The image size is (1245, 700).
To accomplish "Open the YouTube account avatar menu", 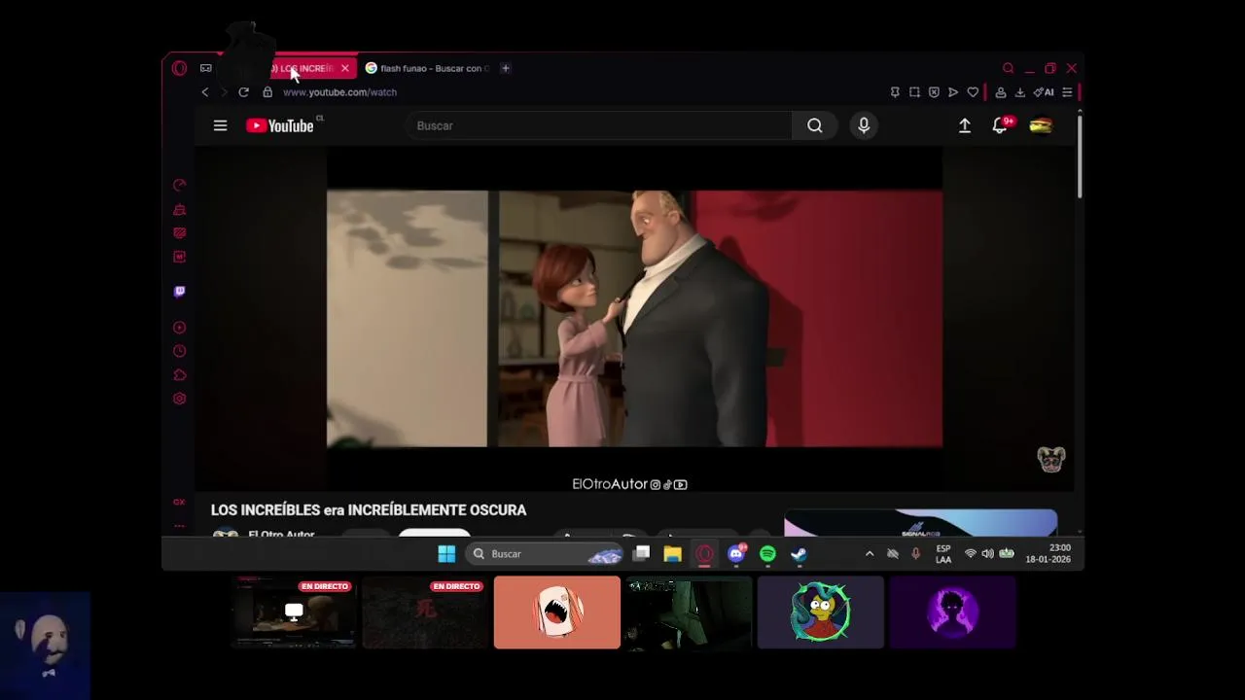I will click(x=1041, y=125).
